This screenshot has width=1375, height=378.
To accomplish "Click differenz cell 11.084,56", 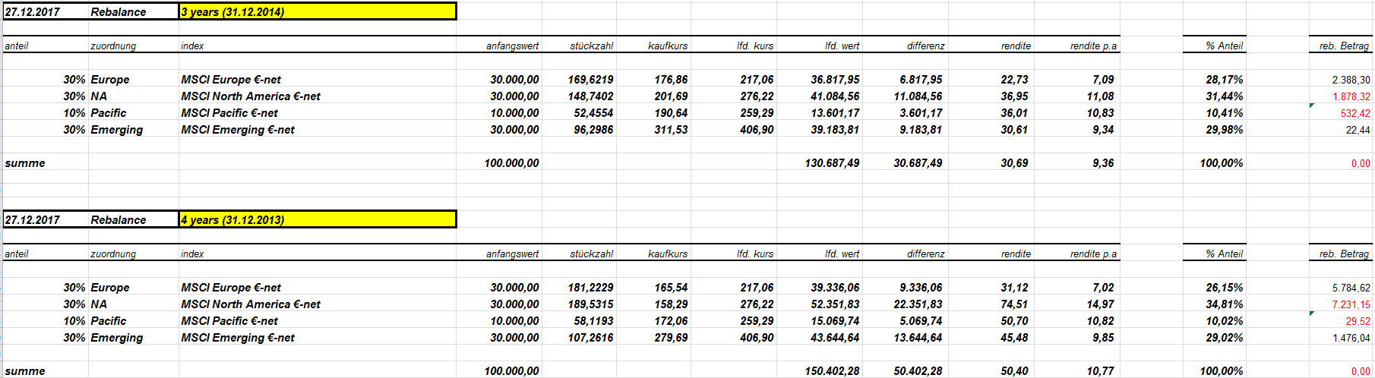I will (918, 96).
